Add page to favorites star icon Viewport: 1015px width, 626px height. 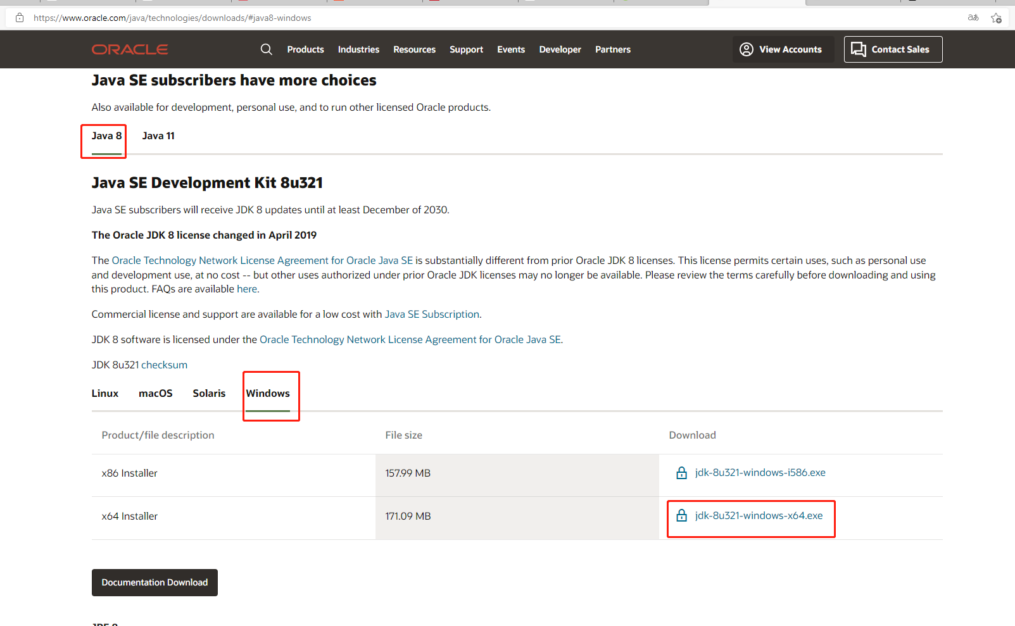pyautogui.click(x=996, y=18)
